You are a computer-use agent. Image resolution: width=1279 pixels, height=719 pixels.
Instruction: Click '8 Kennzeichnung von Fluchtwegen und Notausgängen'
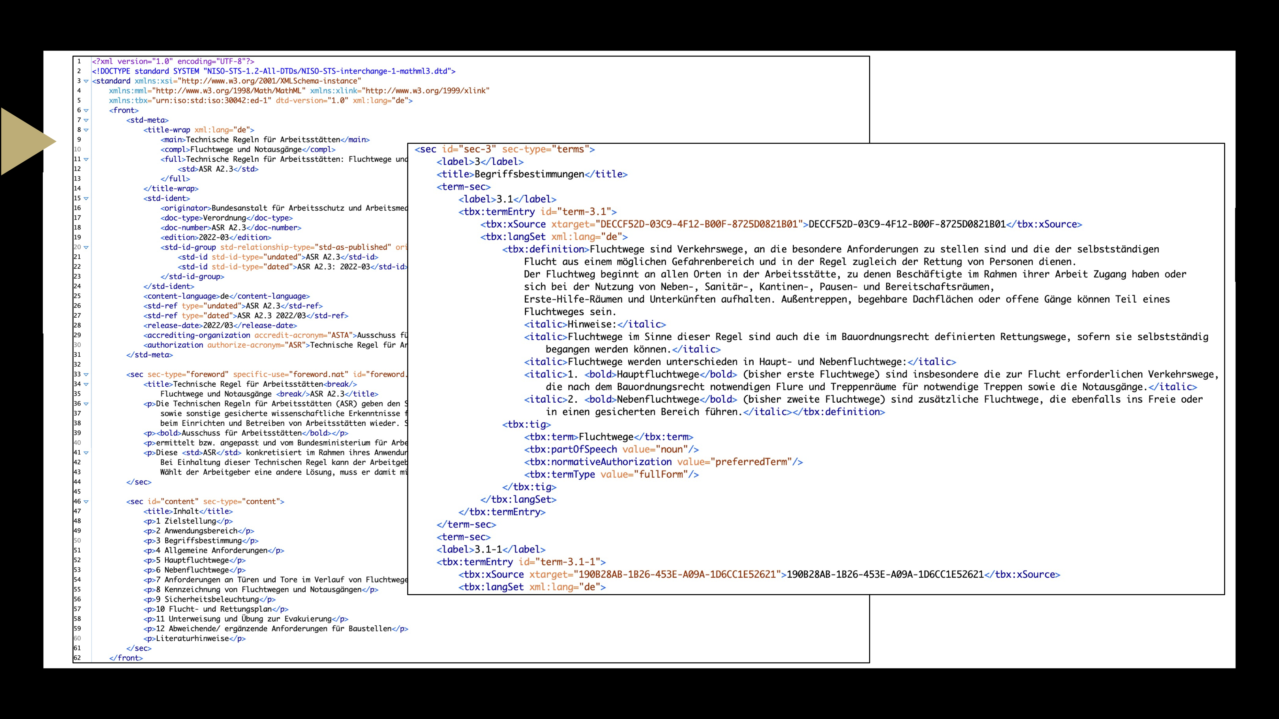(261, 590)
